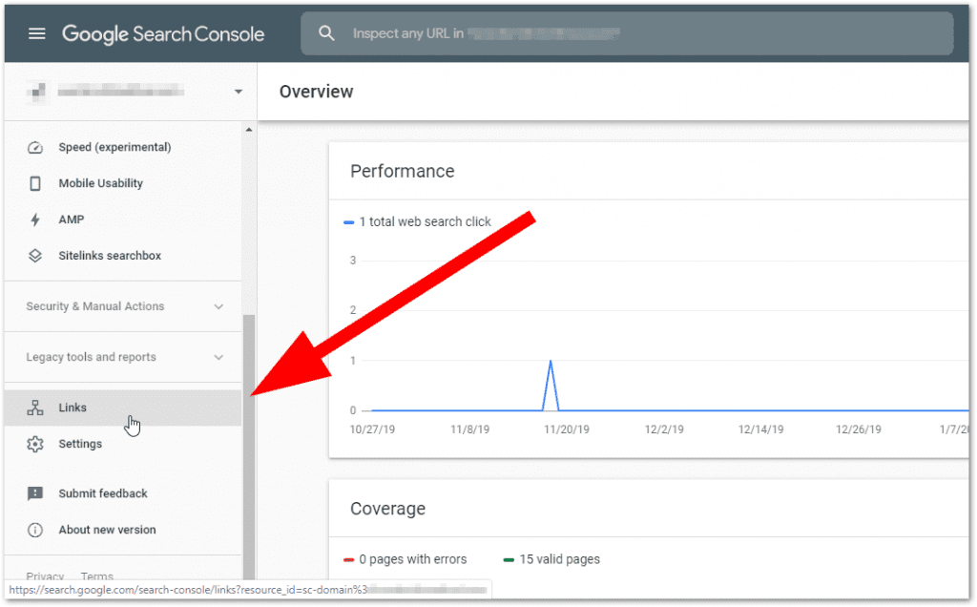Click the blurred property favicon
This screenshot has width=977, height=607.
click(37, 93)
